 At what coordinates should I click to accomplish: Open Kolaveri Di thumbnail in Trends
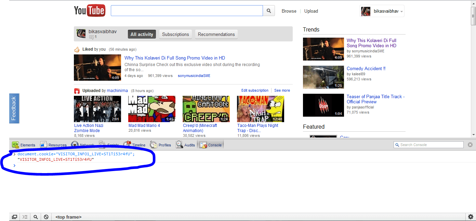click(x=323, y=49)
